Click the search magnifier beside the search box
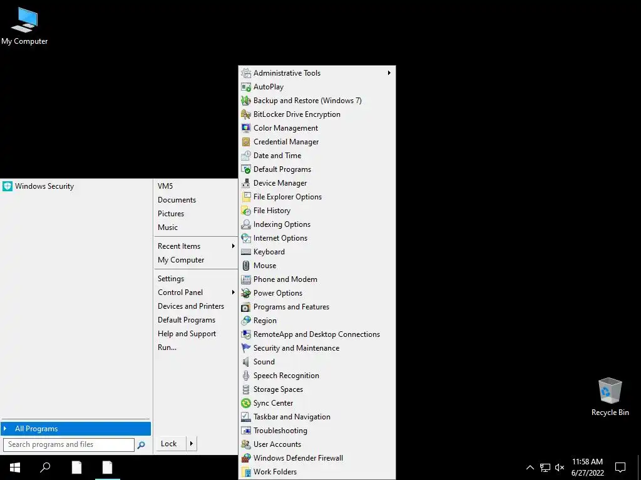The height and width of the screenshot is (480, 641). click(x=141, y=445)
